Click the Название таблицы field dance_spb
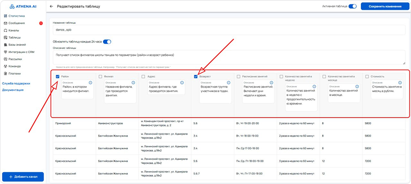This screenshot has height=184, width=411. point(229,30)
